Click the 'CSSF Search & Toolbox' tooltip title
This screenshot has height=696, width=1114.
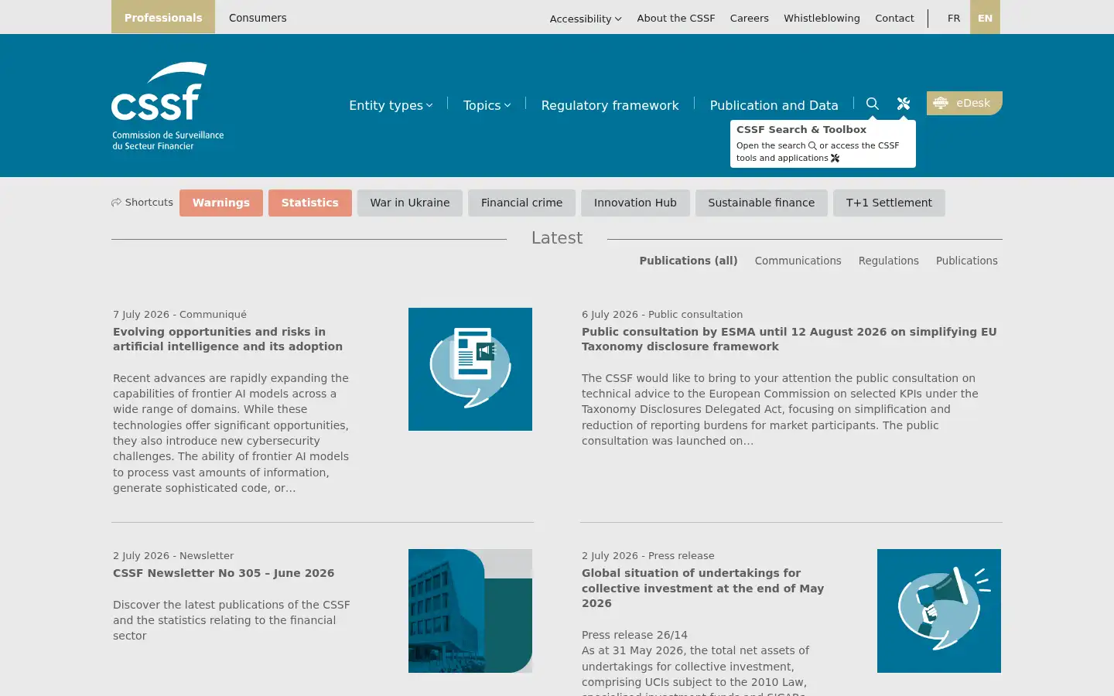click(801, 129)
